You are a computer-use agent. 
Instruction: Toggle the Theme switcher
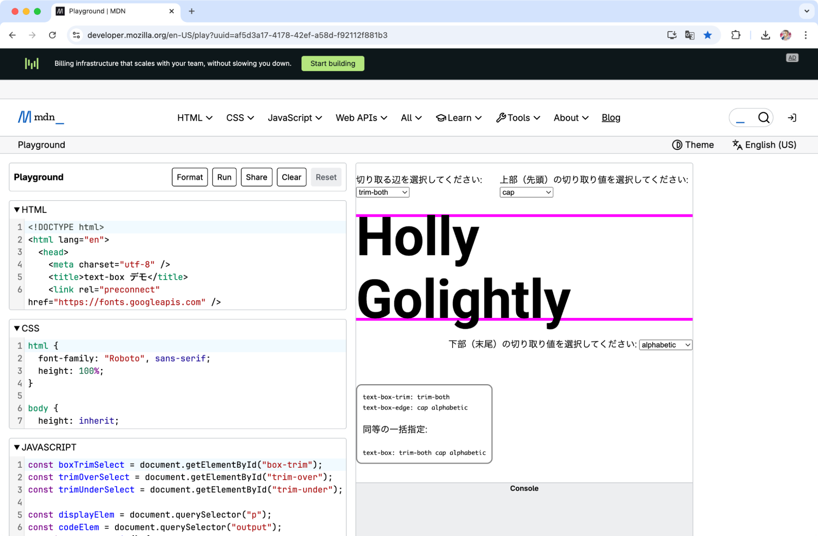click(x=693, y=145)
